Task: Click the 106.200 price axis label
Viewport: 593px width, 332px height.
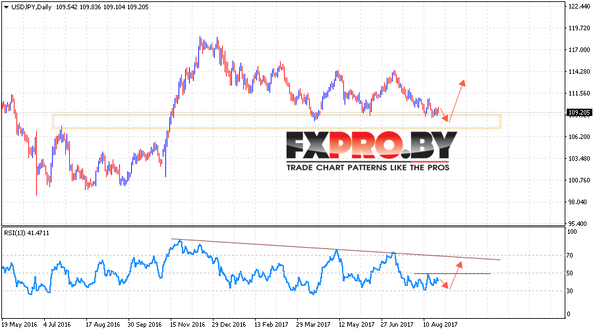Action: pyautogui.click(x=579, y=137)
